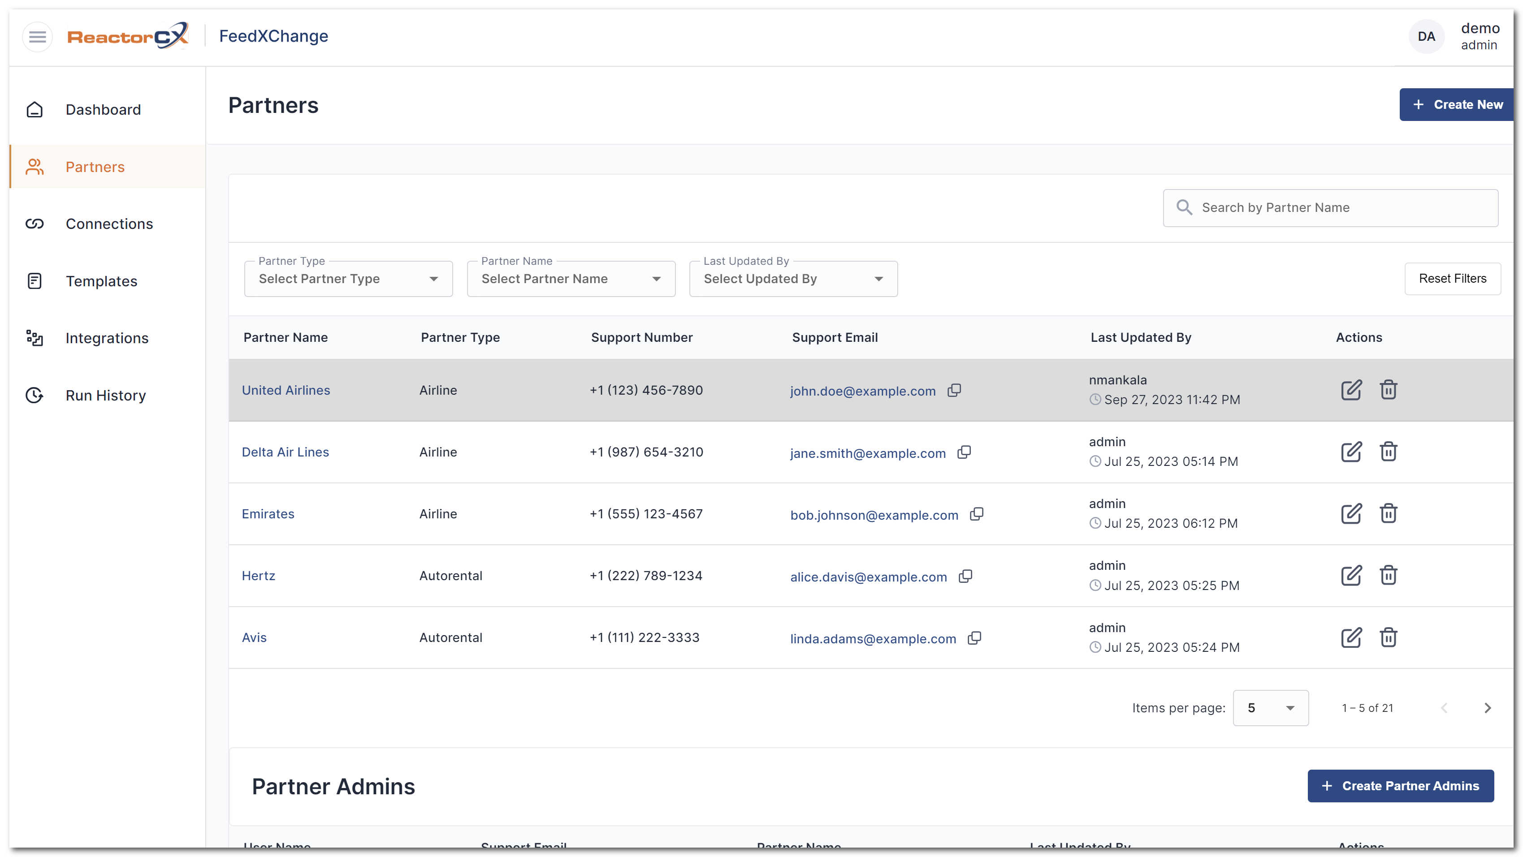Image resolution: width=1523 pixels, height=857 pixels.
Task: Click the Last Updated By column header
Action: click(x=1141, y=337)
